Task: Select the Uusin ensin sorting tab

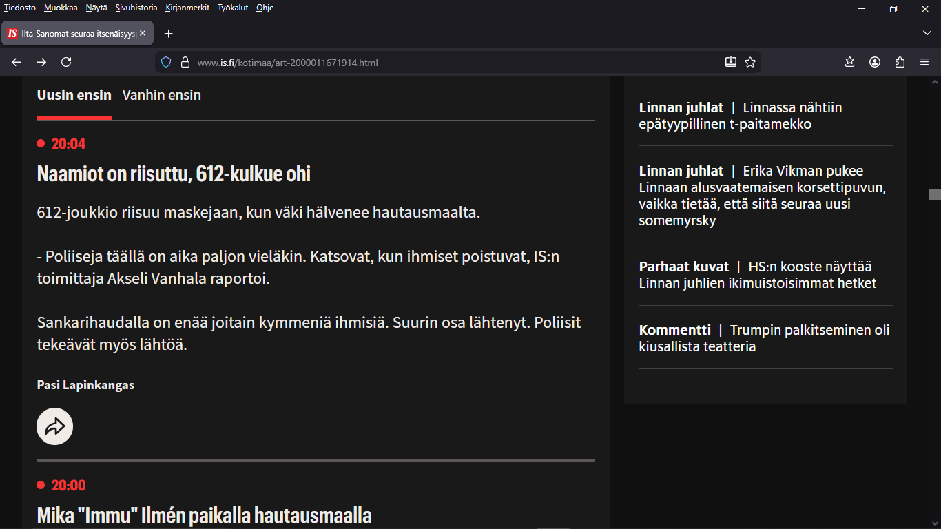Action: tap(74, 95)
